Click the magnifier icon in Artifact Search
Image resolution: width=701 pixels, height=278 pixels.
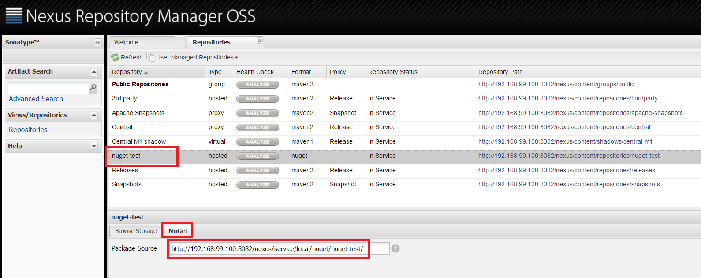(x=93, y=88)
